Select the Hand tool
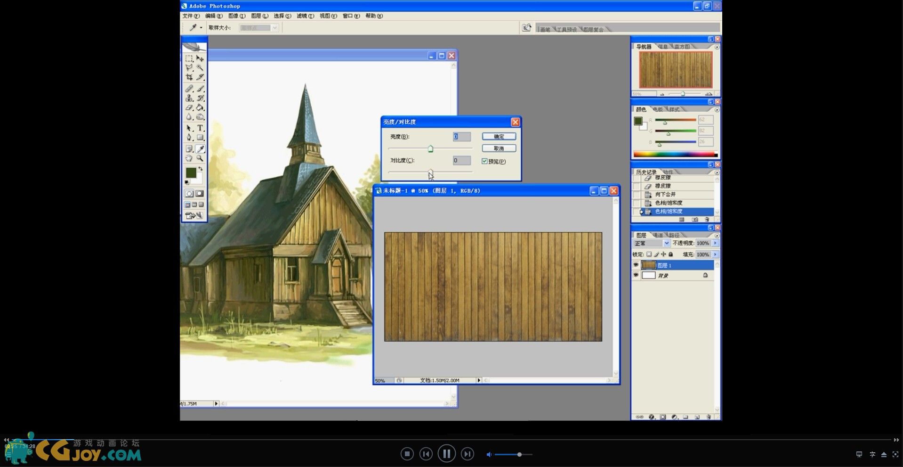903x467 pixels. point(189,158)
